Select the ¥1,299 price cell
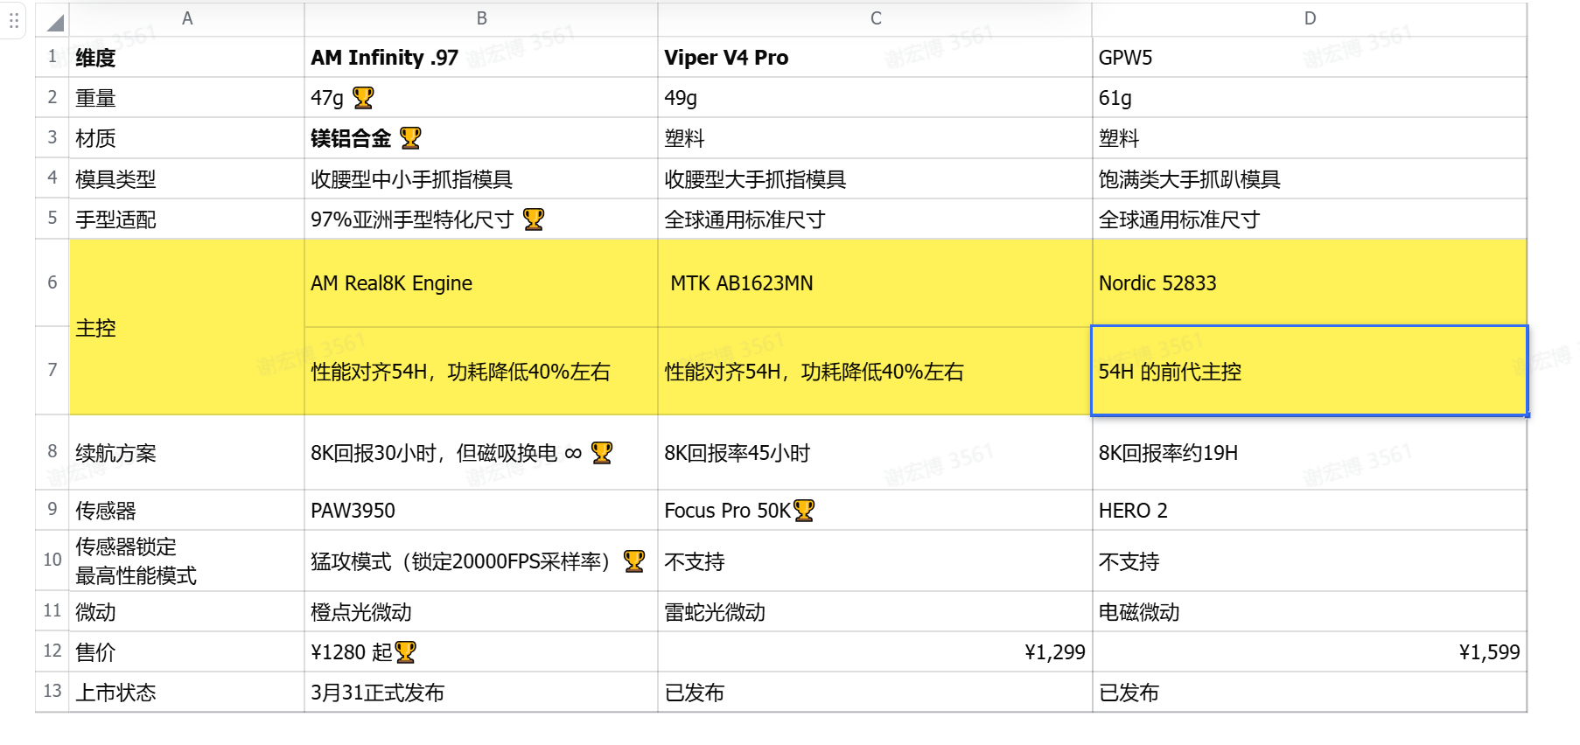 coord(876,652)
